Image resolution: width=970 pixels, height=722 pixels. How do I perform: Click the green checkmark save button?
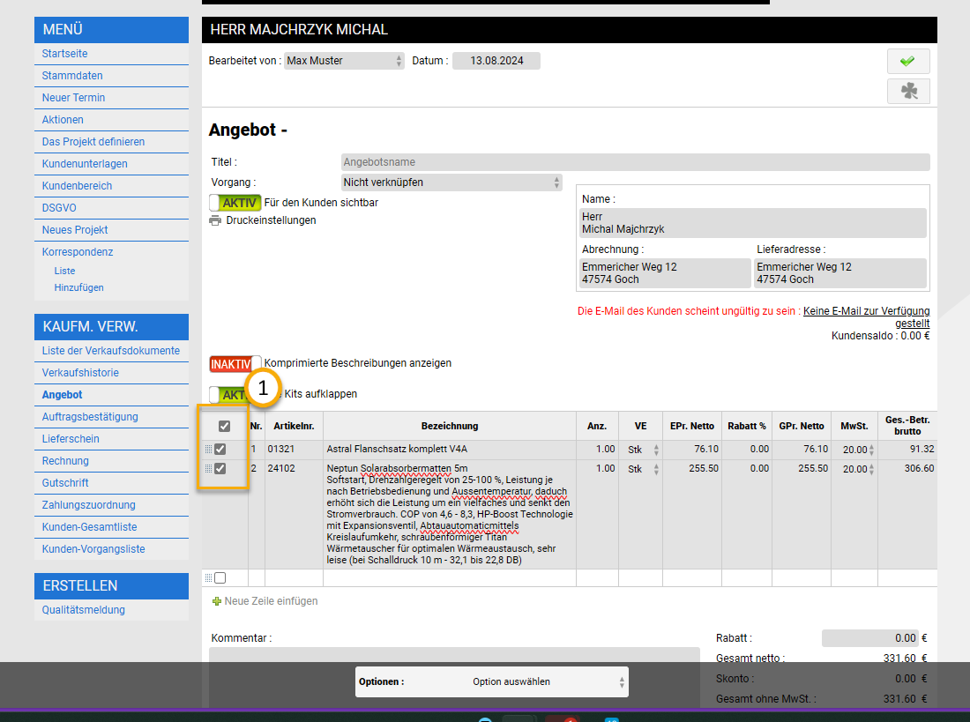pos(907,62)
